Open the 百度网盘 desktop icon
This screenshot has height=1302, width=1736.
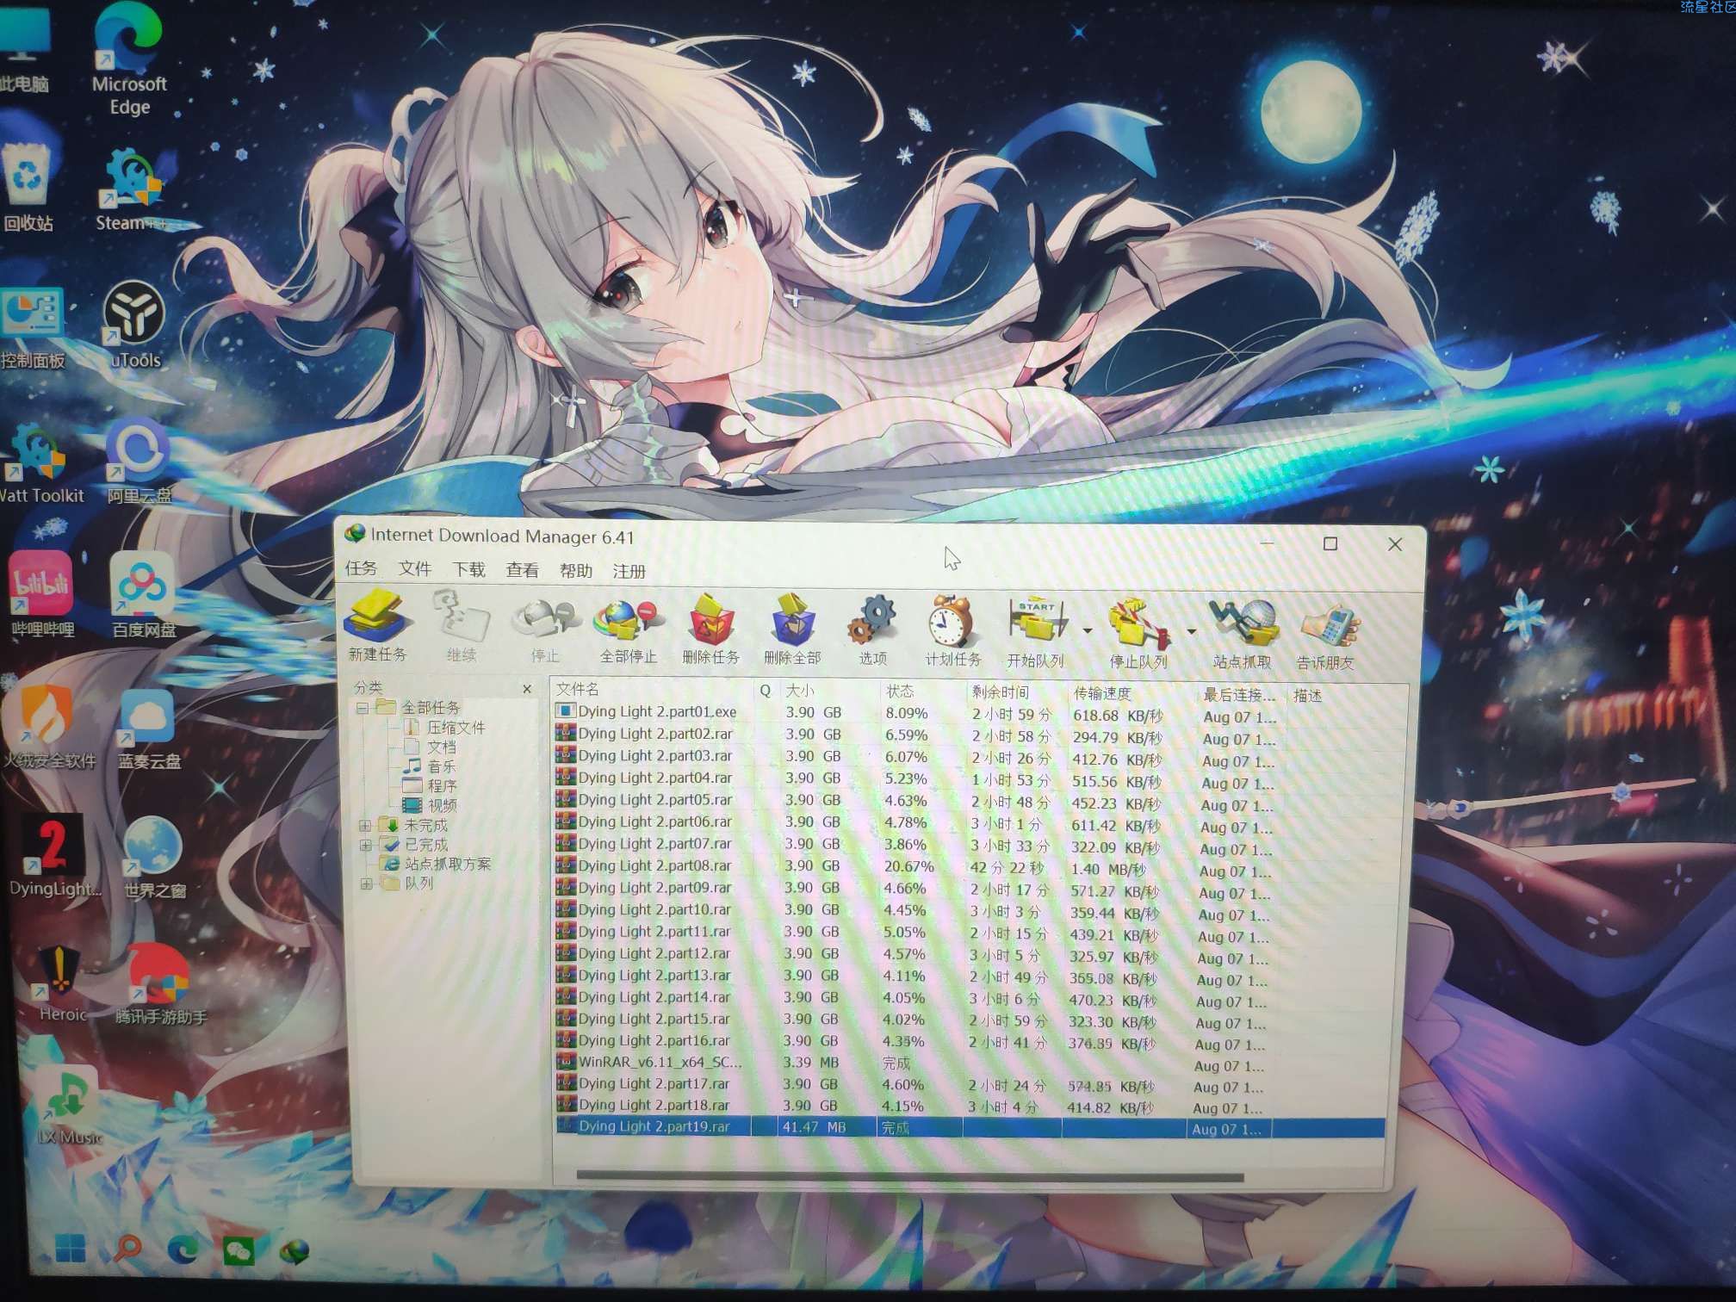(144, 596)
